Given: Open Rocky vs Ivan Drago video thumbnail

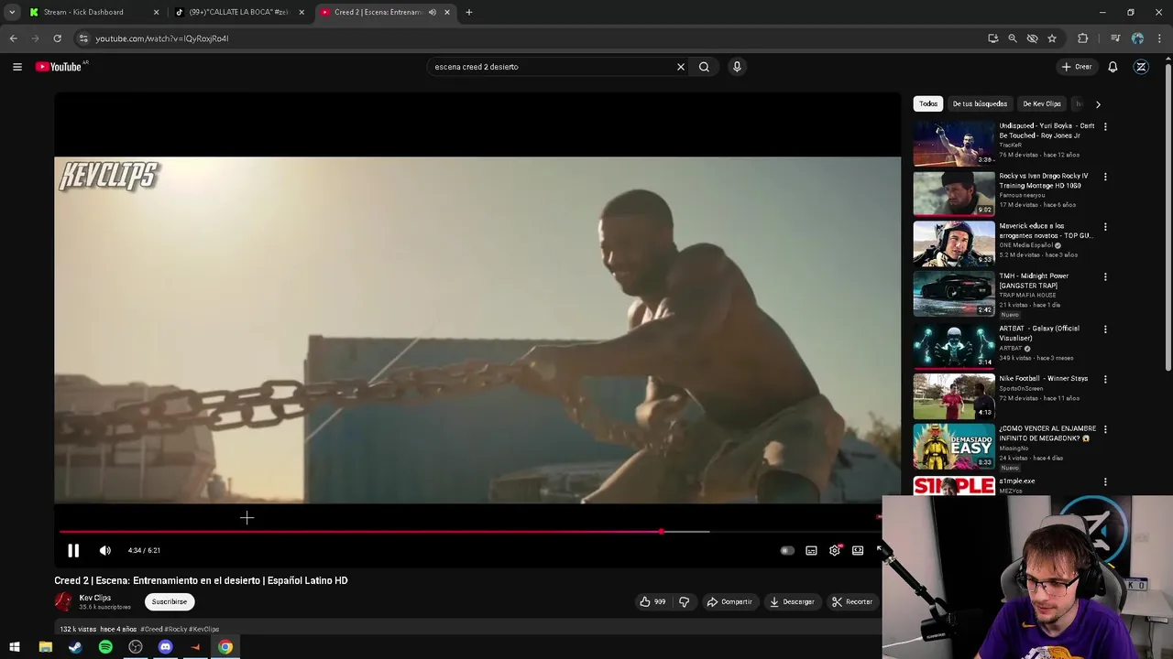Looking at the screenshot, I should [954, 193].
